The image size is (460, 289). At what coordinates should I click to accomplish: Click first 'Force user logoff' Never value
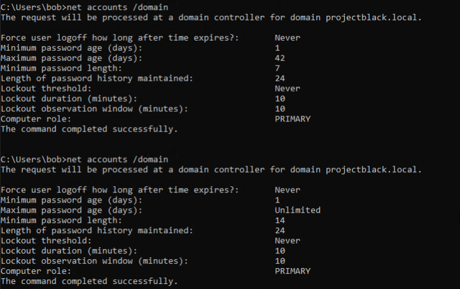point(288,37)
